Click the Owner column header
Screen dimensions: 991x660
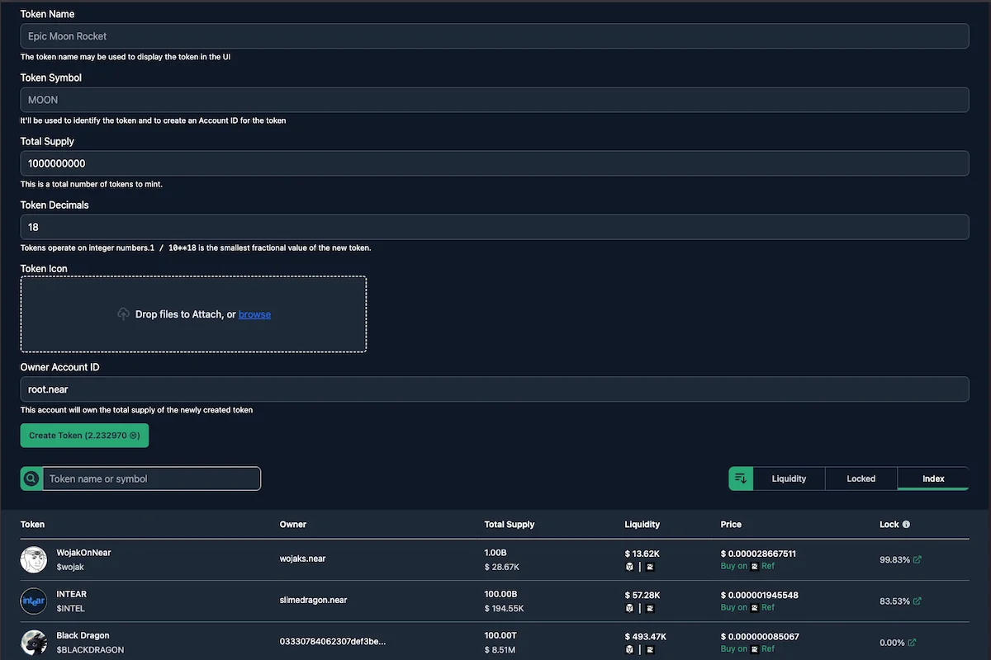click(x=293, y=525)
